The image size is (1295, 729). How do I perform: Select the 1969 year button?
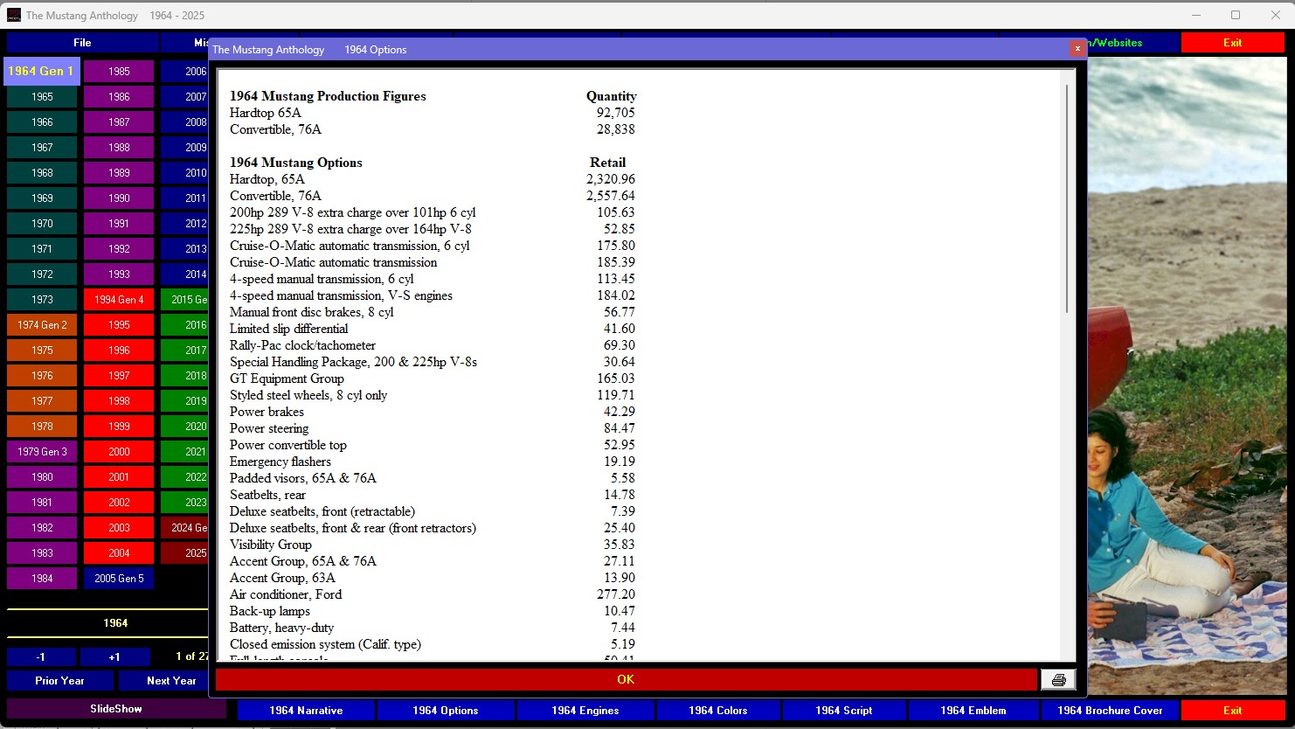pyautogui.click(x=42, y=198)
